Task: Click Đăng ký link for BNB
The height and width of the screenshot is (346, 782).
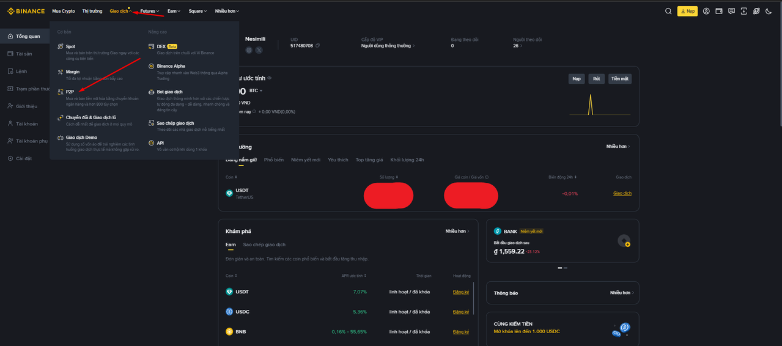Action: click(x=461, y=331)
